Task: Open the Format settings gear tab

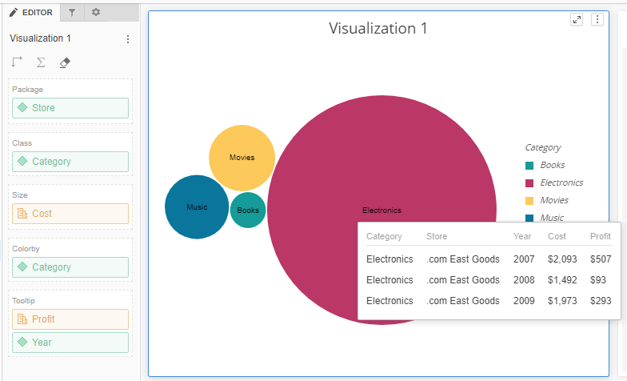Action: [x=96, y=13]
